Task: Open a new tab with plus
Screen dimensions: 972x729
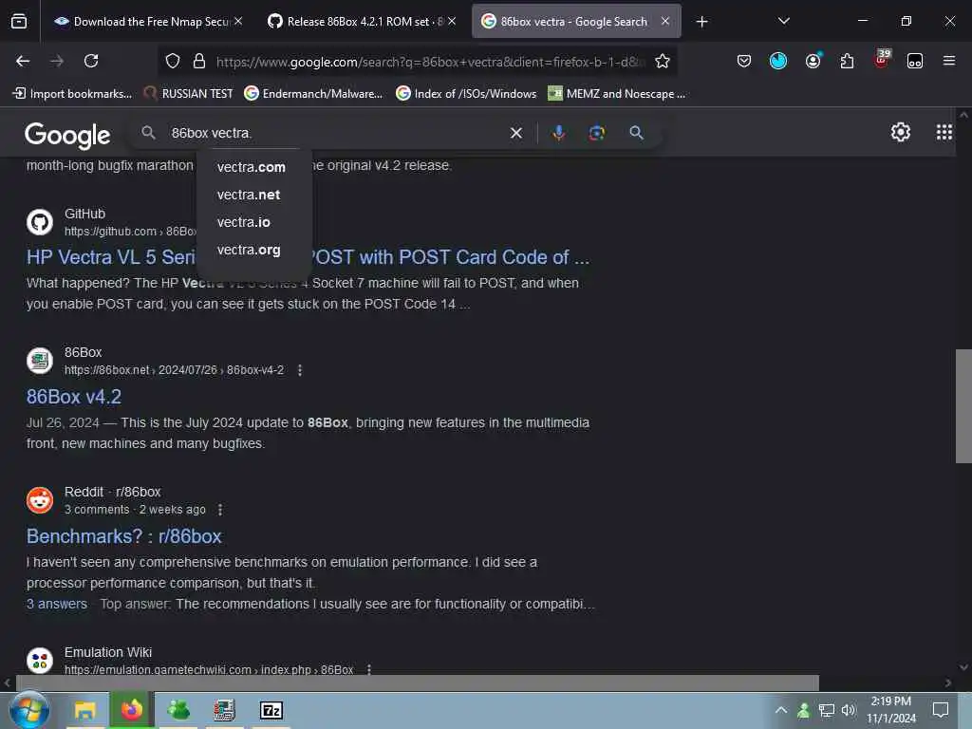Action: click(701, 22)
